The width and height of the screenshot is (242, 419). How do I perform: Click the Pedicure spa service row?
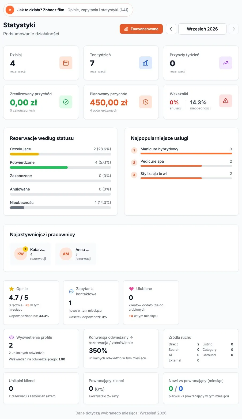(182, 163)
